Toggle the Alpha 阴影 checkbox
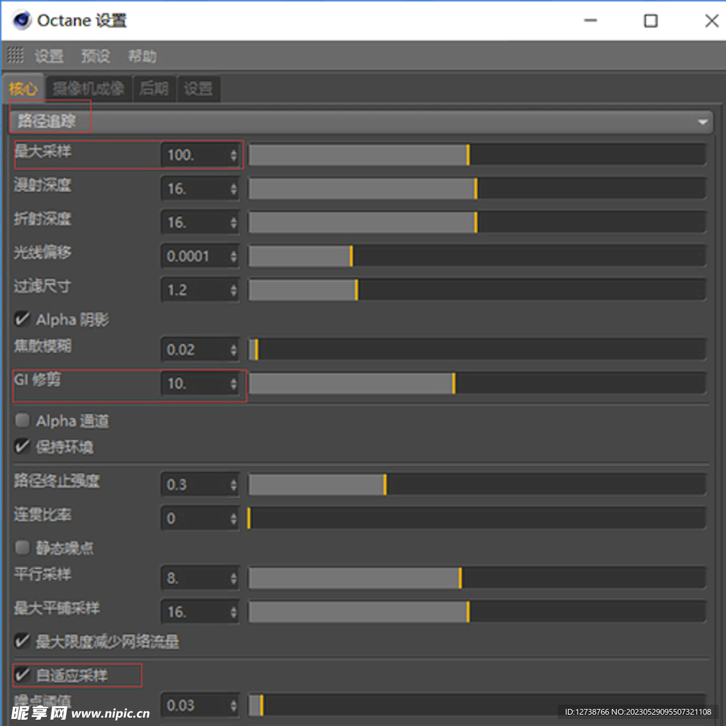The width and height of the screenshot is (726, 726). point(22,320)
